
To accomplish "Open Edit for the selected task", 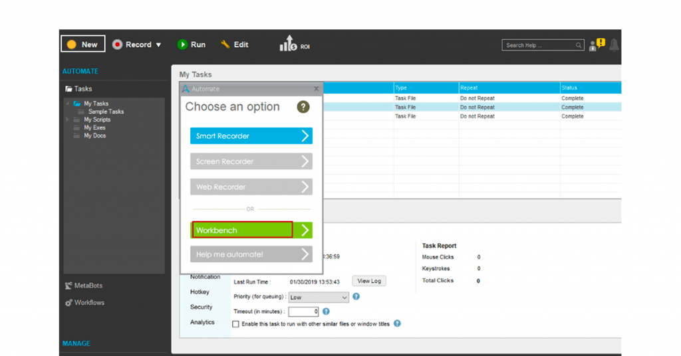I will 235,44.
